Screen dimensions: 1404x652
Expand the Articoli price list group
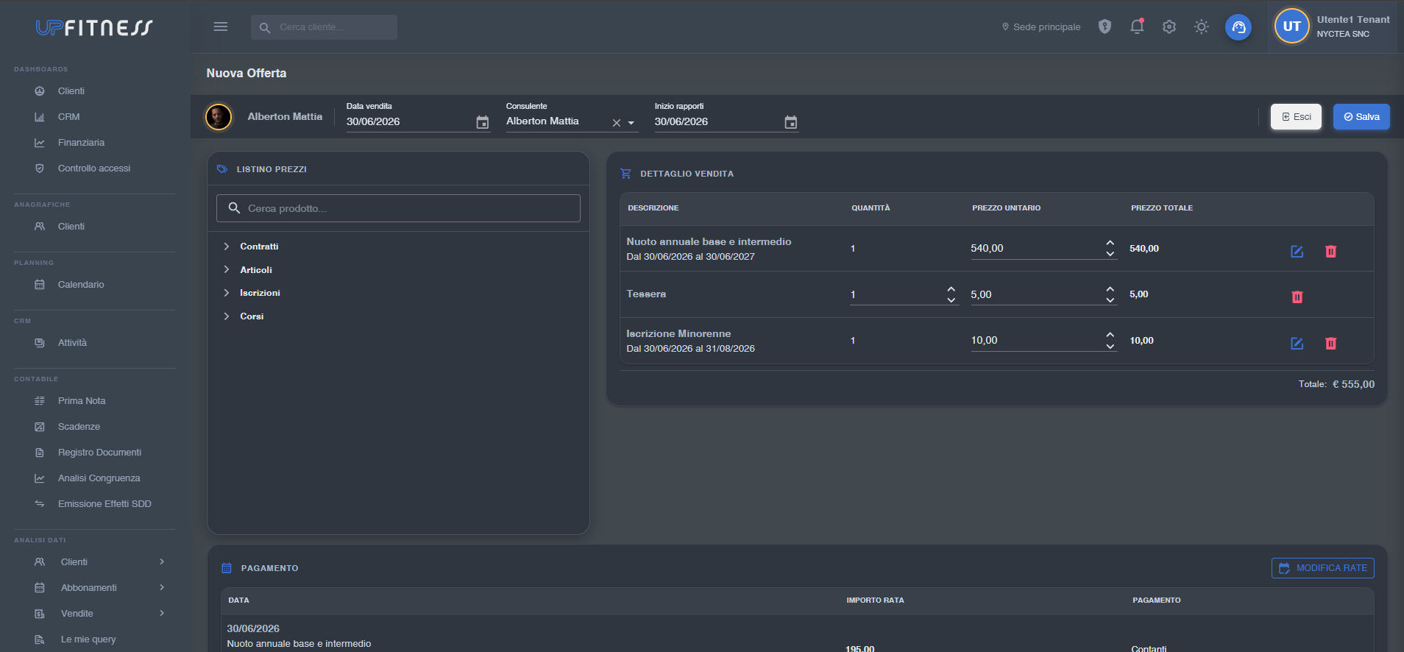click(x=227, y=270)
